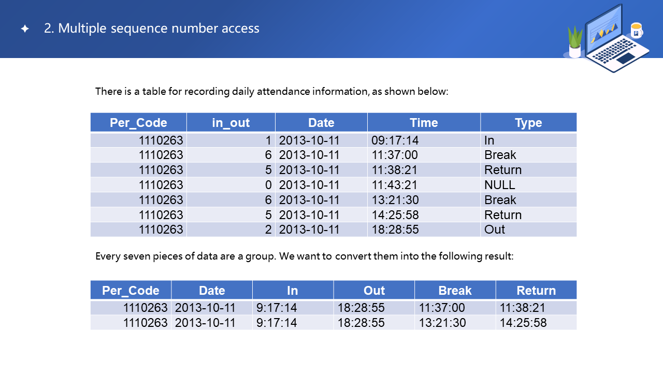Select the Time column header
663x373 pixels.
click(x=424, y=123)
